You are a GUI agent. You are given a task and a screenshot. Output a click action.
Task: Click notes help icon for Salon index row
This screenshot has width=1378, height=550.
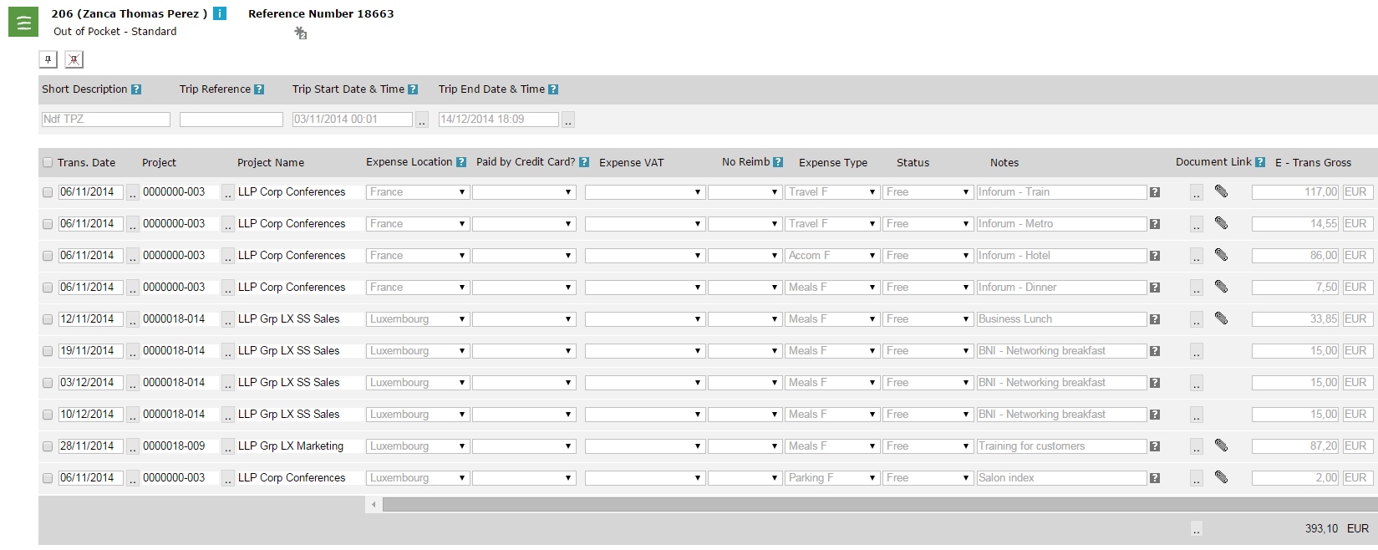tap(1155, 478)
